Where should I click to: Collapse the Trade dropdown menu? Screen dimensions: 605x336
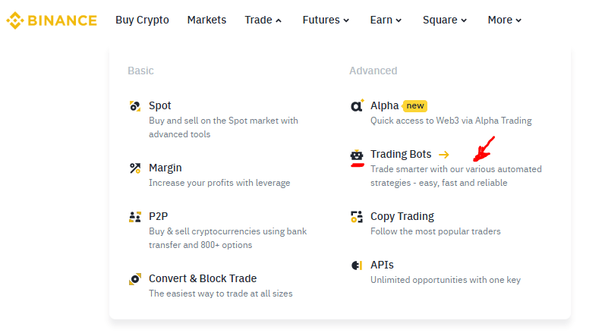tap(263, 20)
